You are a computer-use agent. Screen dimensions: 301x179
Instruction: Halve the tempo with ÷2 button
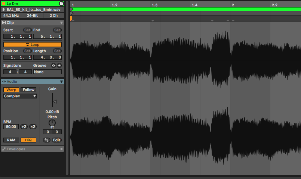click(24, 126)
